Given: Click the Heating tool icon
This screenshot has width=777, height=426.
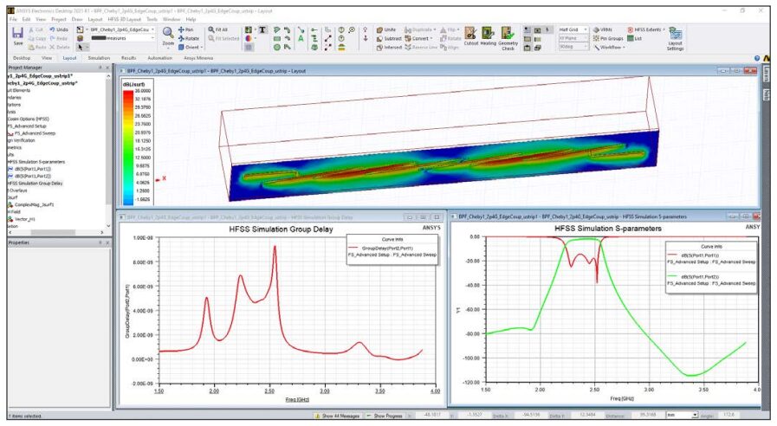Looking at the screenshot, I should [489, 35].
